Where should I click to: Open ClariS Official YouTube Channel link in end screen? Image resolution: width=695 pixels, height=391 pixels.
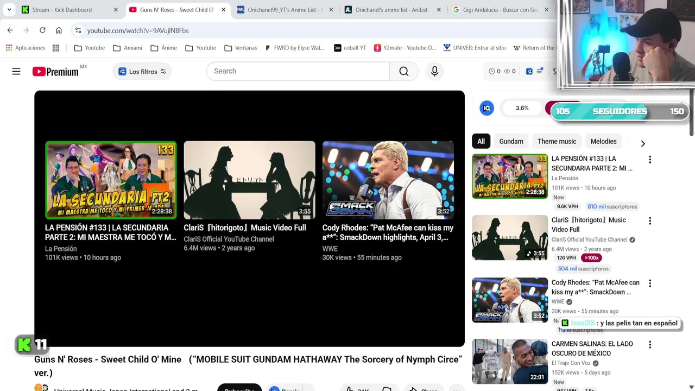tap(229, 239)
